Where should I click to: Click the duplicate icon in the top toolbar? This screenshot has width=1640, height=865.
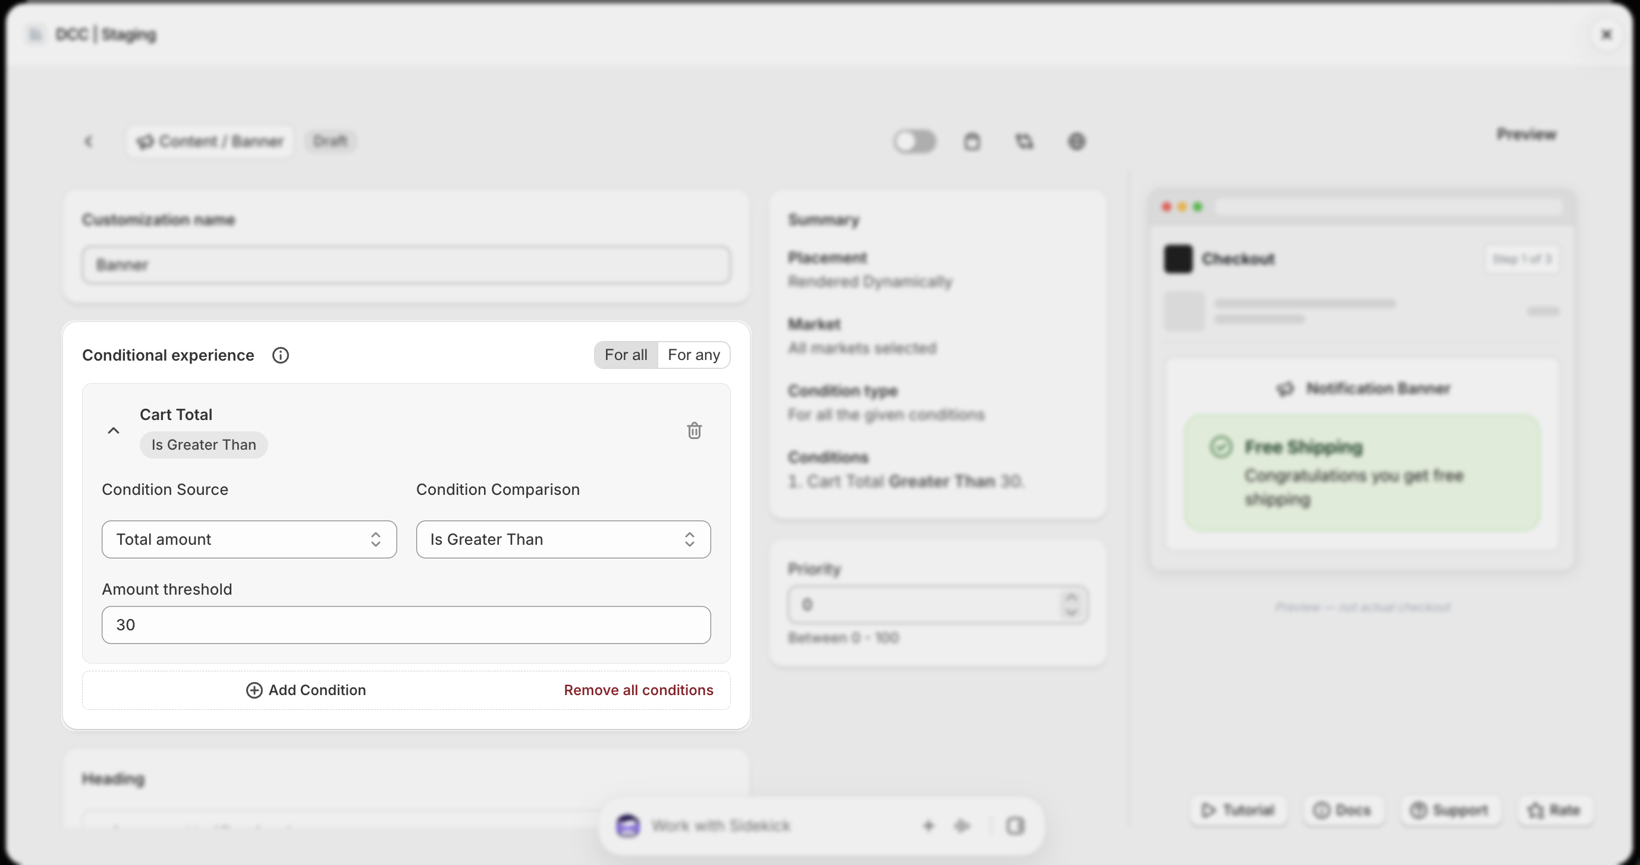point(972,141)
